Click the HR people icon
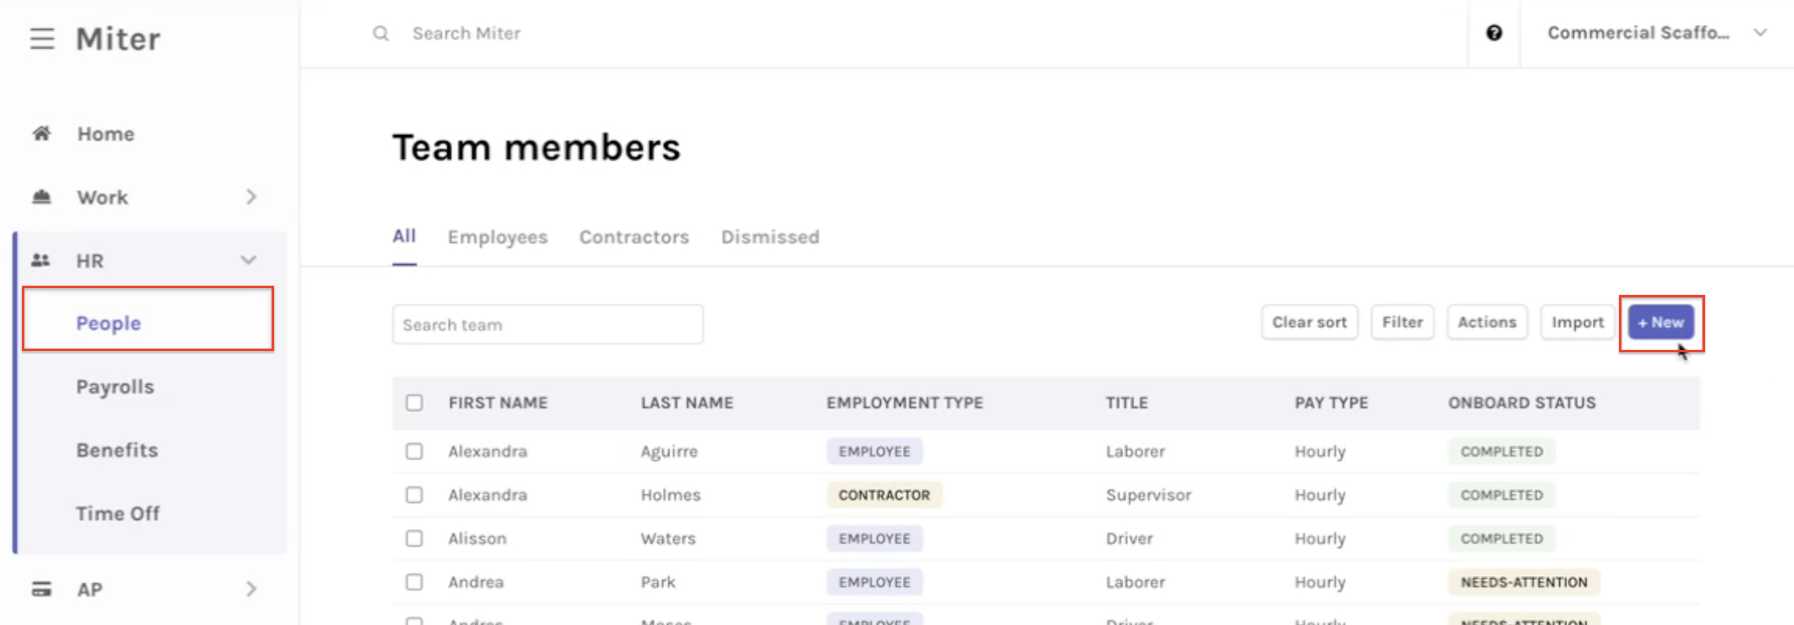1794x625 pixels. pos(41,260)
